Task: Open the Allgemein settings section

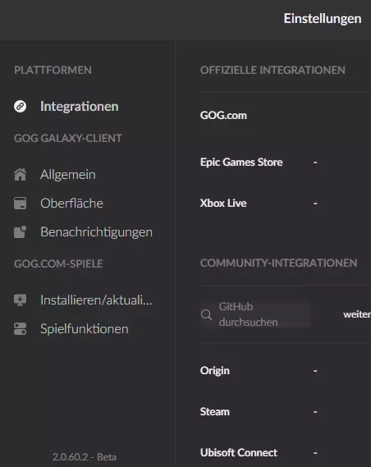Action: 68,175
